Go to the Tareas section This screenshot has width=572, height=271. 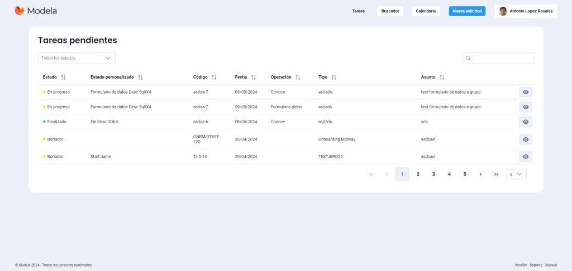pyautogui.click(x=358, y=11)
